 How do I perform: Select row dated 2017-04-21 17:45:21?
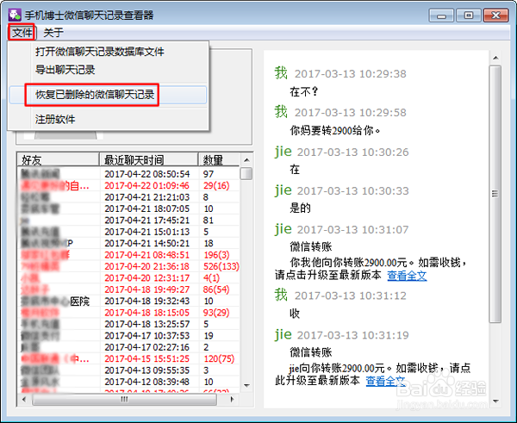click(128, 220)
